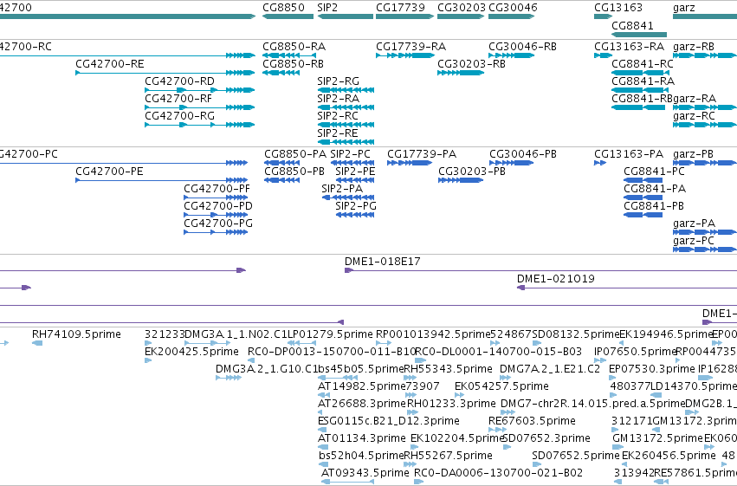Select transcript CG8841-RC

click(x=640, y=73)
